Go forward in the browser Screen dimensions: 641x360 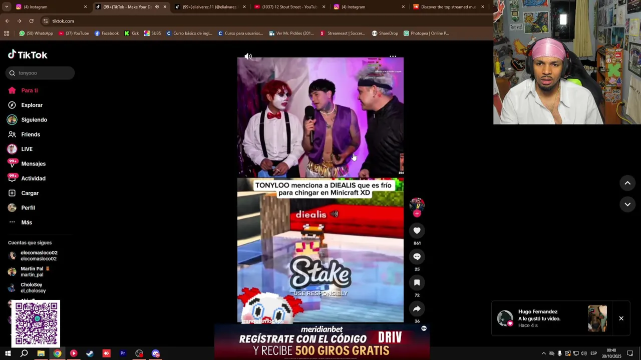pyautogui.click(x=19, y=21)
